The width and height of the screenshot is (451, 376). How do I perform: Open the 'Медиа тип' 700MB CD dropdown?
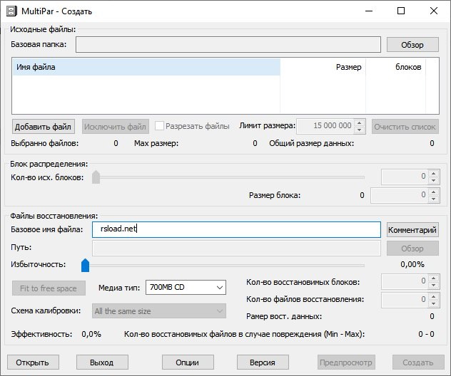pos(186,288)
